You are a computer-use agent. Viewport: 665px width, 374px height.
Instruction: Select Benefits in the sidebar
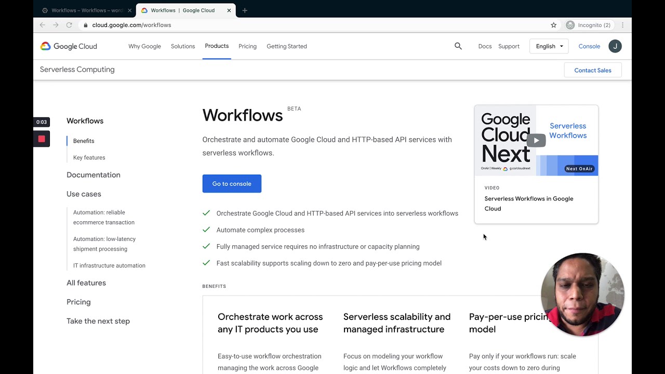pos(84,141)
